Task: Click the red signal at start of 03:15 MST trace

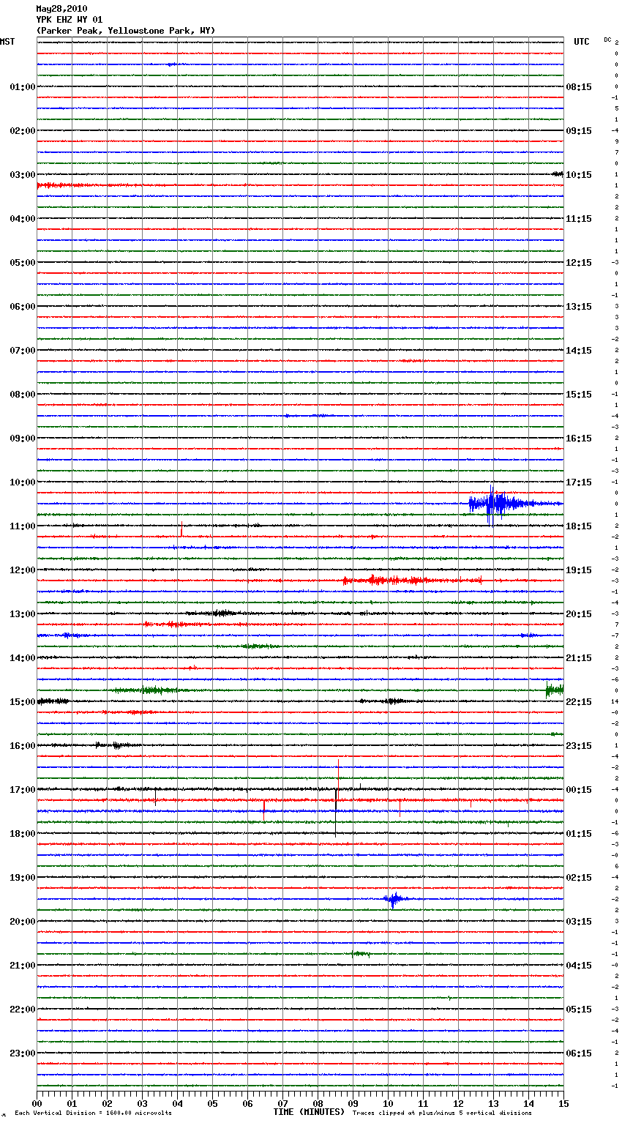Action: [x=66, y=185]
